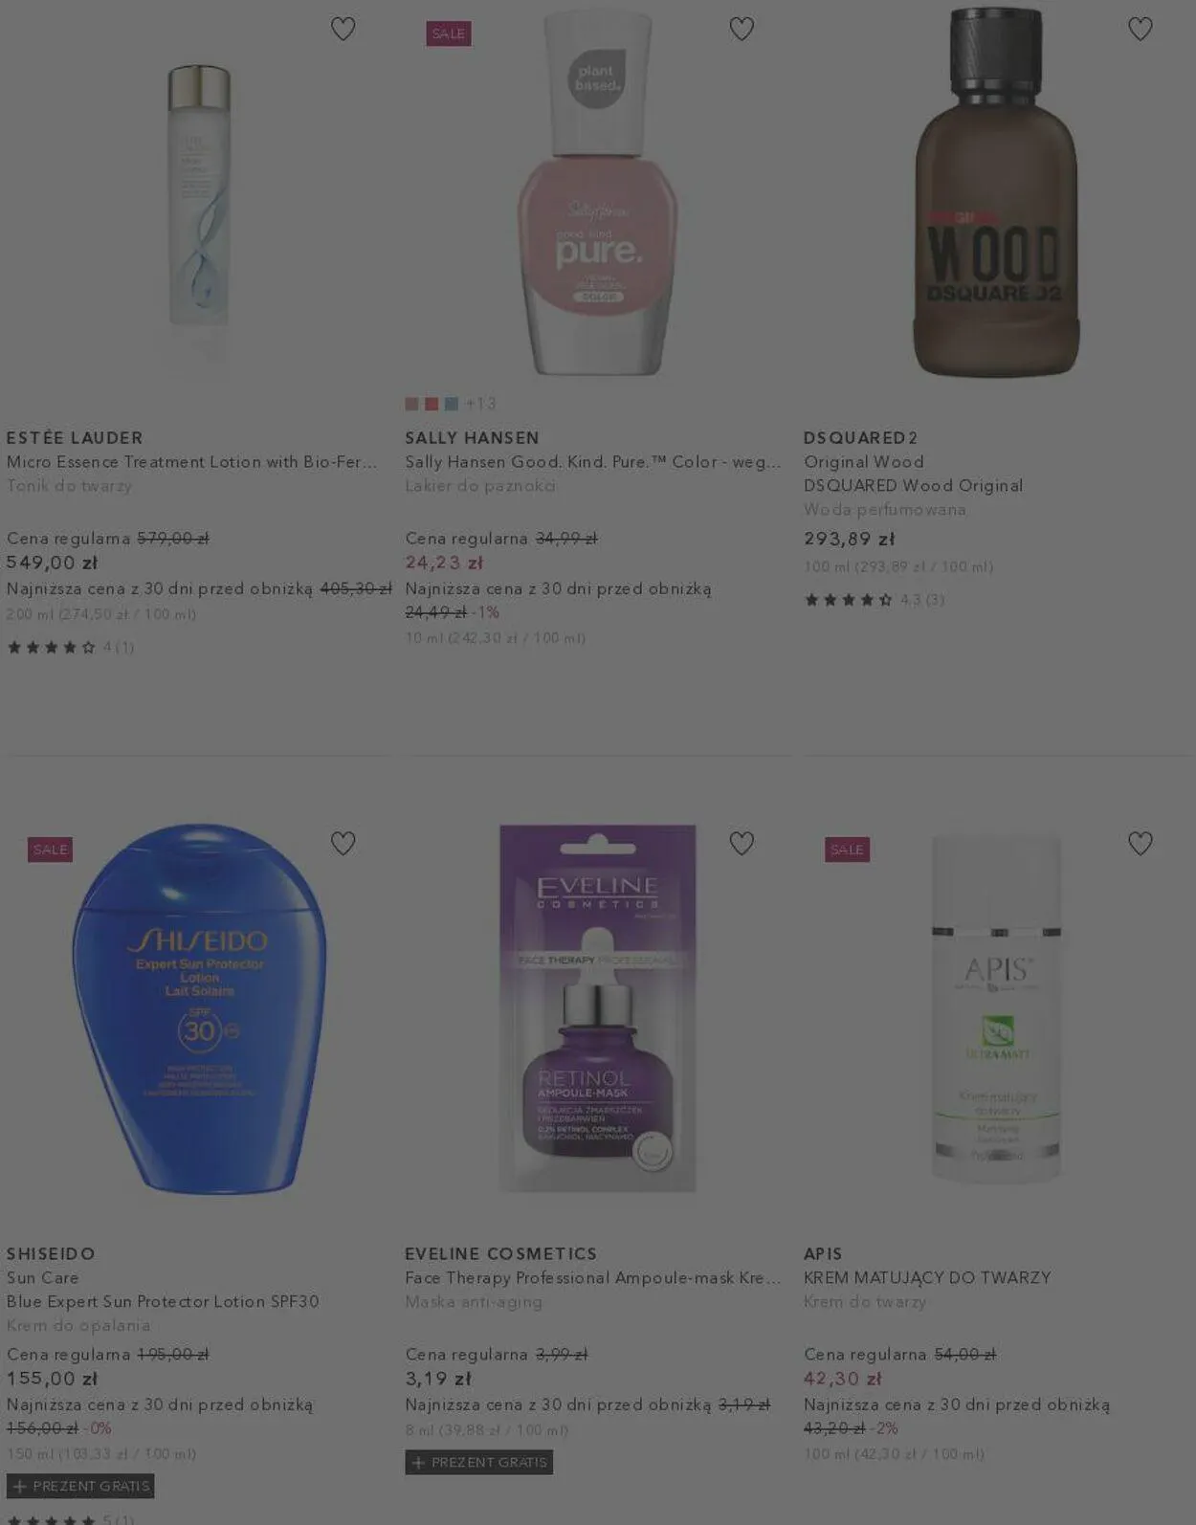This screenshot has width=1196, height=1525.
Task: Click the heart on DSQUARED2 Wood perfume
Action: 1140,29
